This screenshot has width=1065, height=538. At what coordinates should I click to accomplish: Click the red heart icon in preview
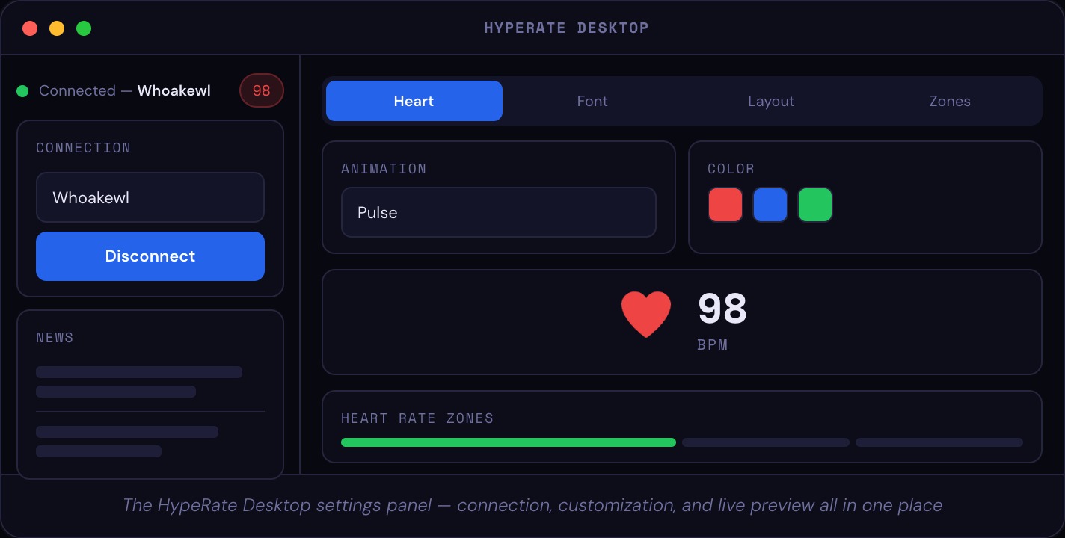click(x=646, y=315)
